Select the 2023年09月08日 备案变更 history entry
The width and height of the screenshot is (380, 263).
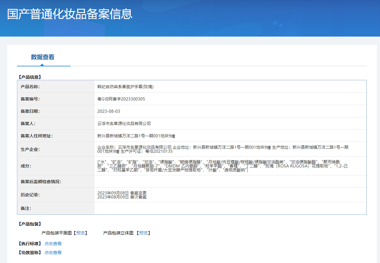coord(122,193)
